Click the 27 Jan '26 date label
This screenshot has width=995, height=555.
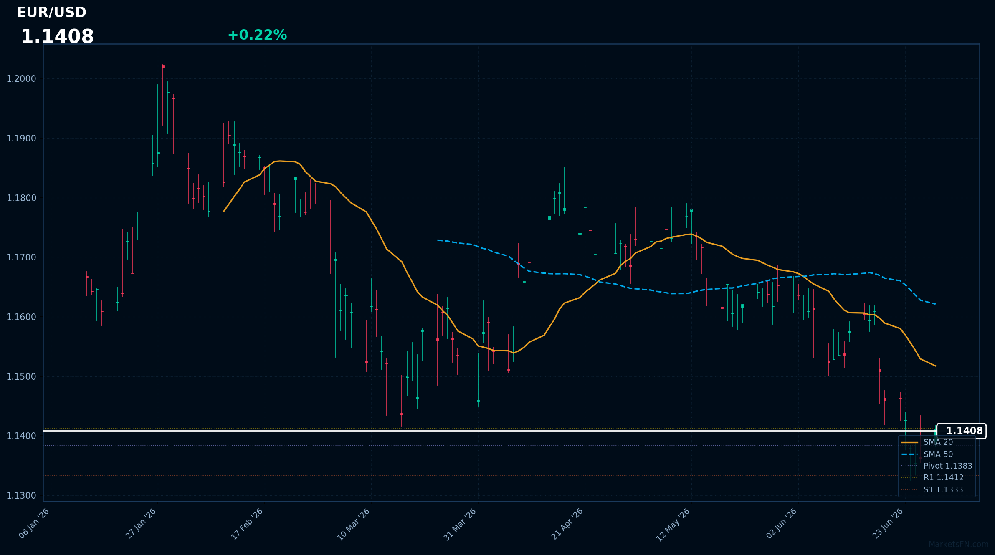[141, 523]
